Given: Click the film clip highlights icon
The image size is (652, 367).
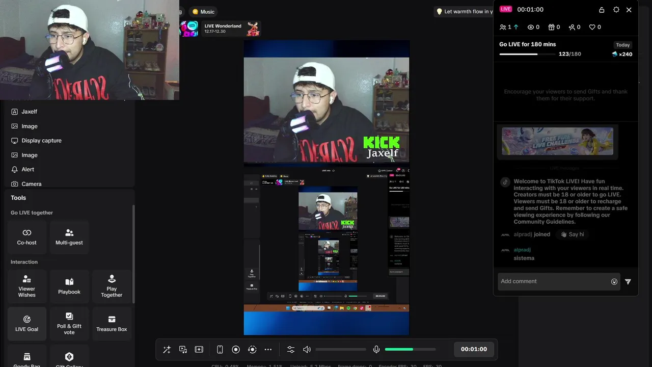Looking at the screenshot, I should tap(199, 350).
